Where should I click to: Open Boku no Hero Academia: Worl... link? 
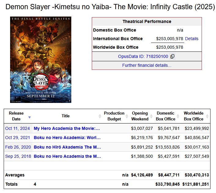pyautogui.click(x=67, y=138)
